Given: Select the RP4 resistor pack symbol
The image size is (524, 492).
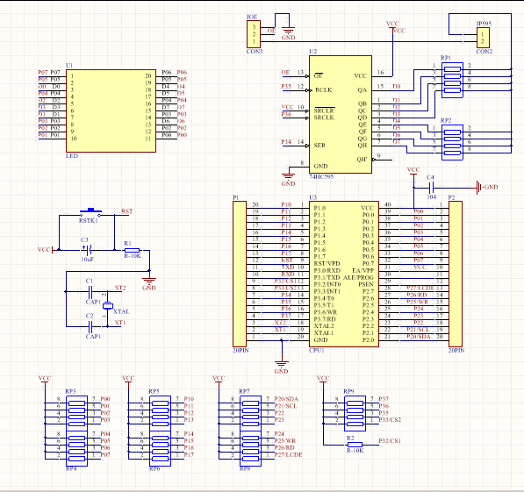Looking at the screenshot, I should click(x=77, y=448).
